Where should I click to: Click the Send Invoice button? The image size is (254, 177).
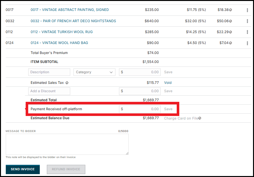(x=23, y=169)
